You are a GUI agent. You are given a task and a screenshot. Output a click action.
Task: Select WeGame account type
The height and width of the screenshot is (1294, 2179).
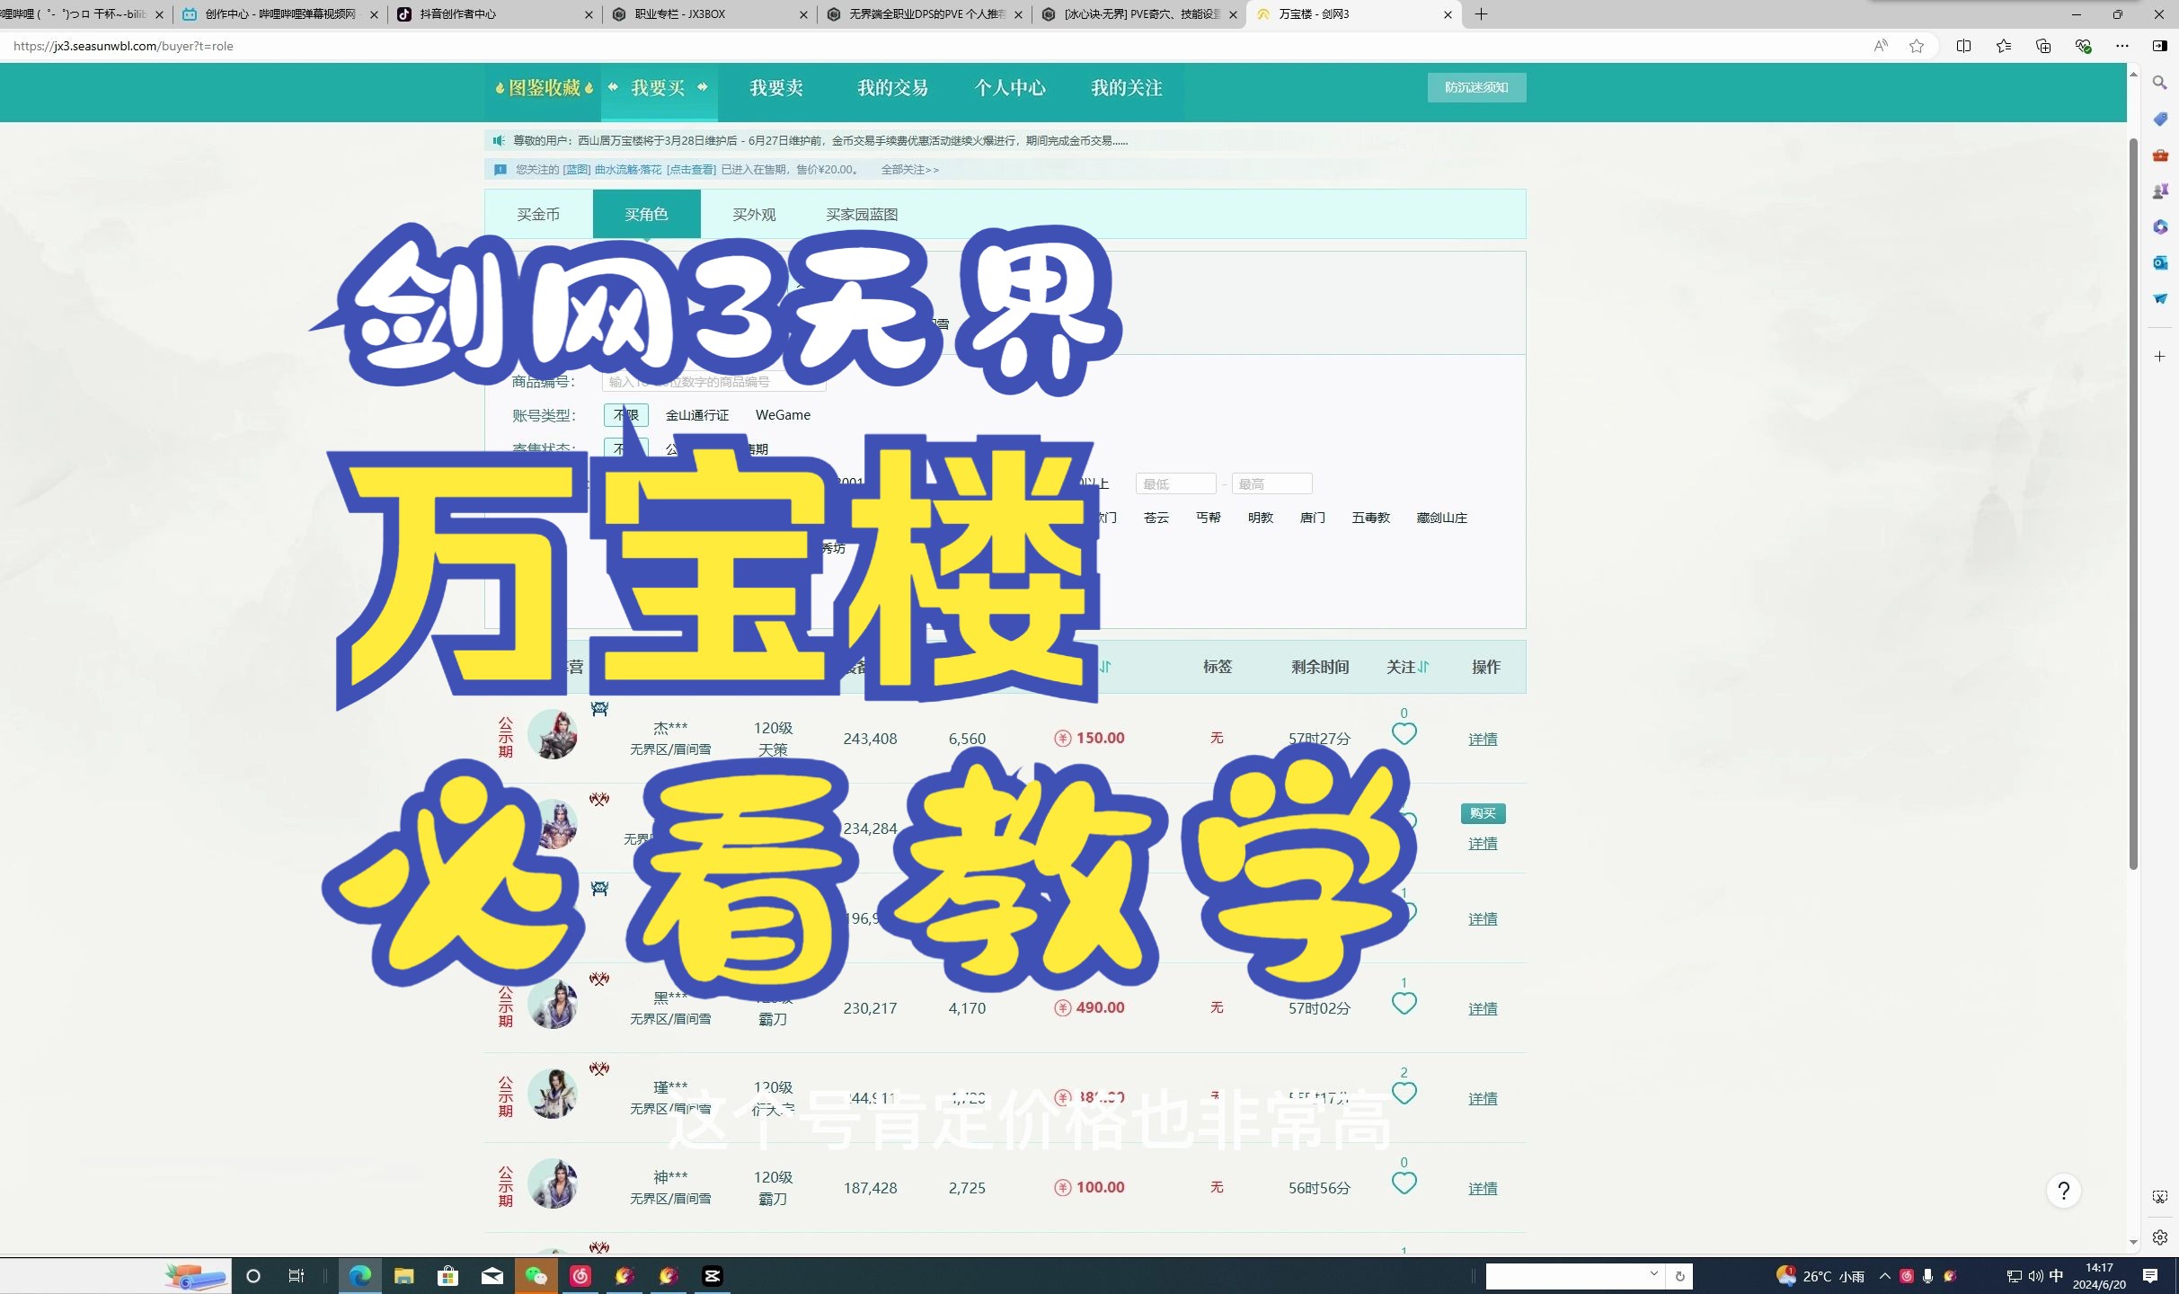tap(783, 415)
